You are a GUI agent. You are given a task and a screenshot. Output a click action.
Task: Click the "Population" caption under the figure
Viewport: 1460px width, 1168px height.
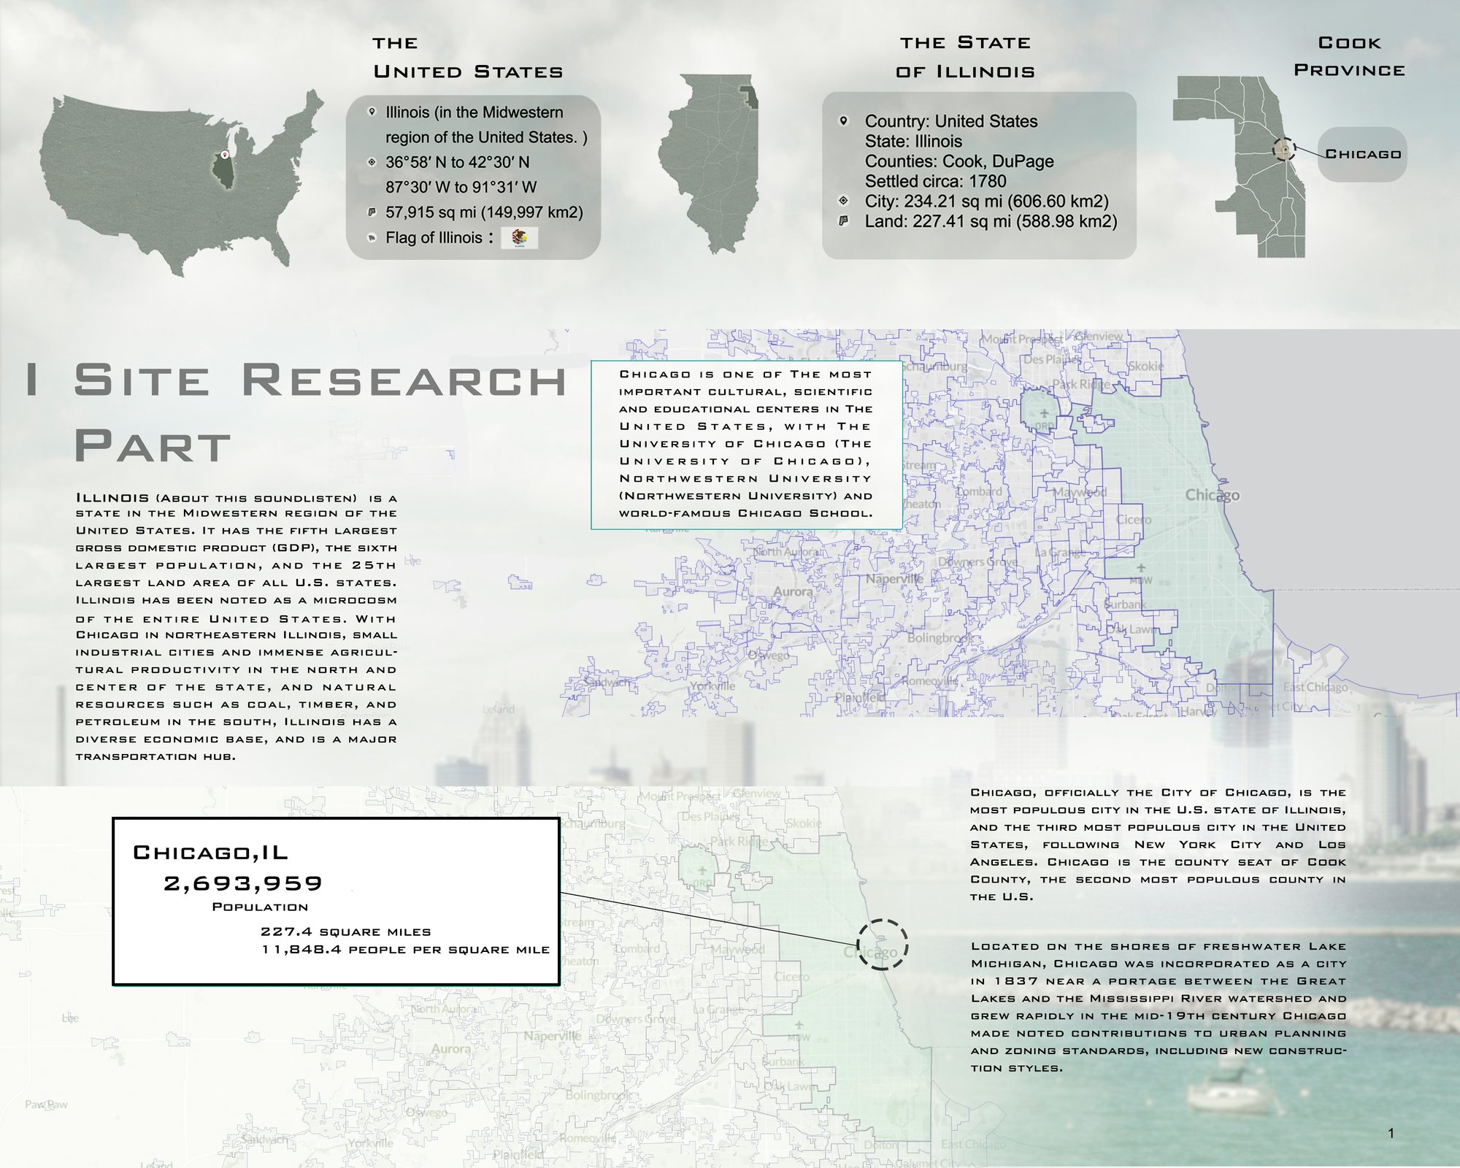pos(260,907)
